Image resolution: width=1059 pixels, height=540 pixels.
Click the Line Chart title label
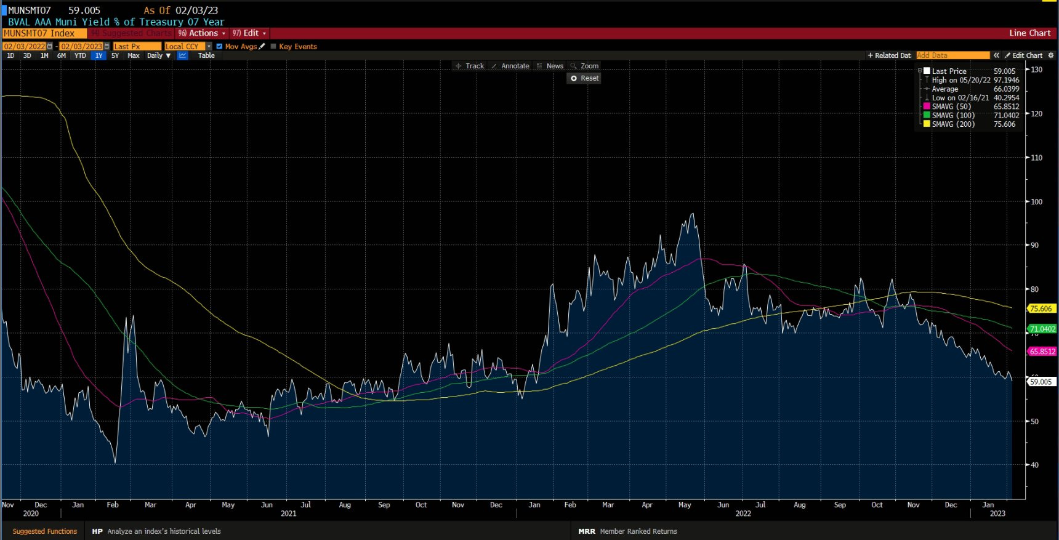tap(1029, 33)
